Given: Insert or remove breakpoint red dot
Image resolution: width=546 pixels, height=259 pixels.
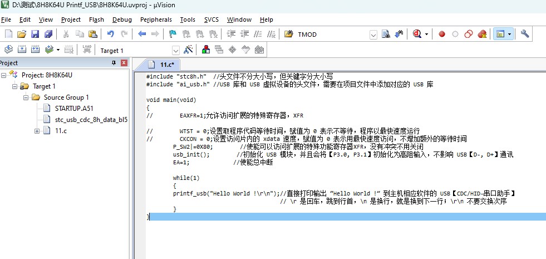Looking at the screenshot, I should (x=442, y=34).
